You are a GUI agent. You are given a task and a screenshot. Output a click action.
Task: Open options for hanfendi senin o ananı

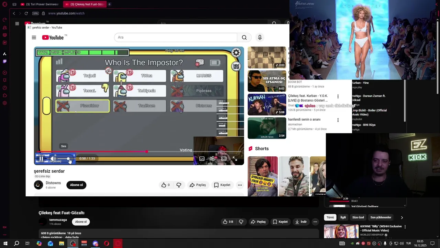coord(338,120)
